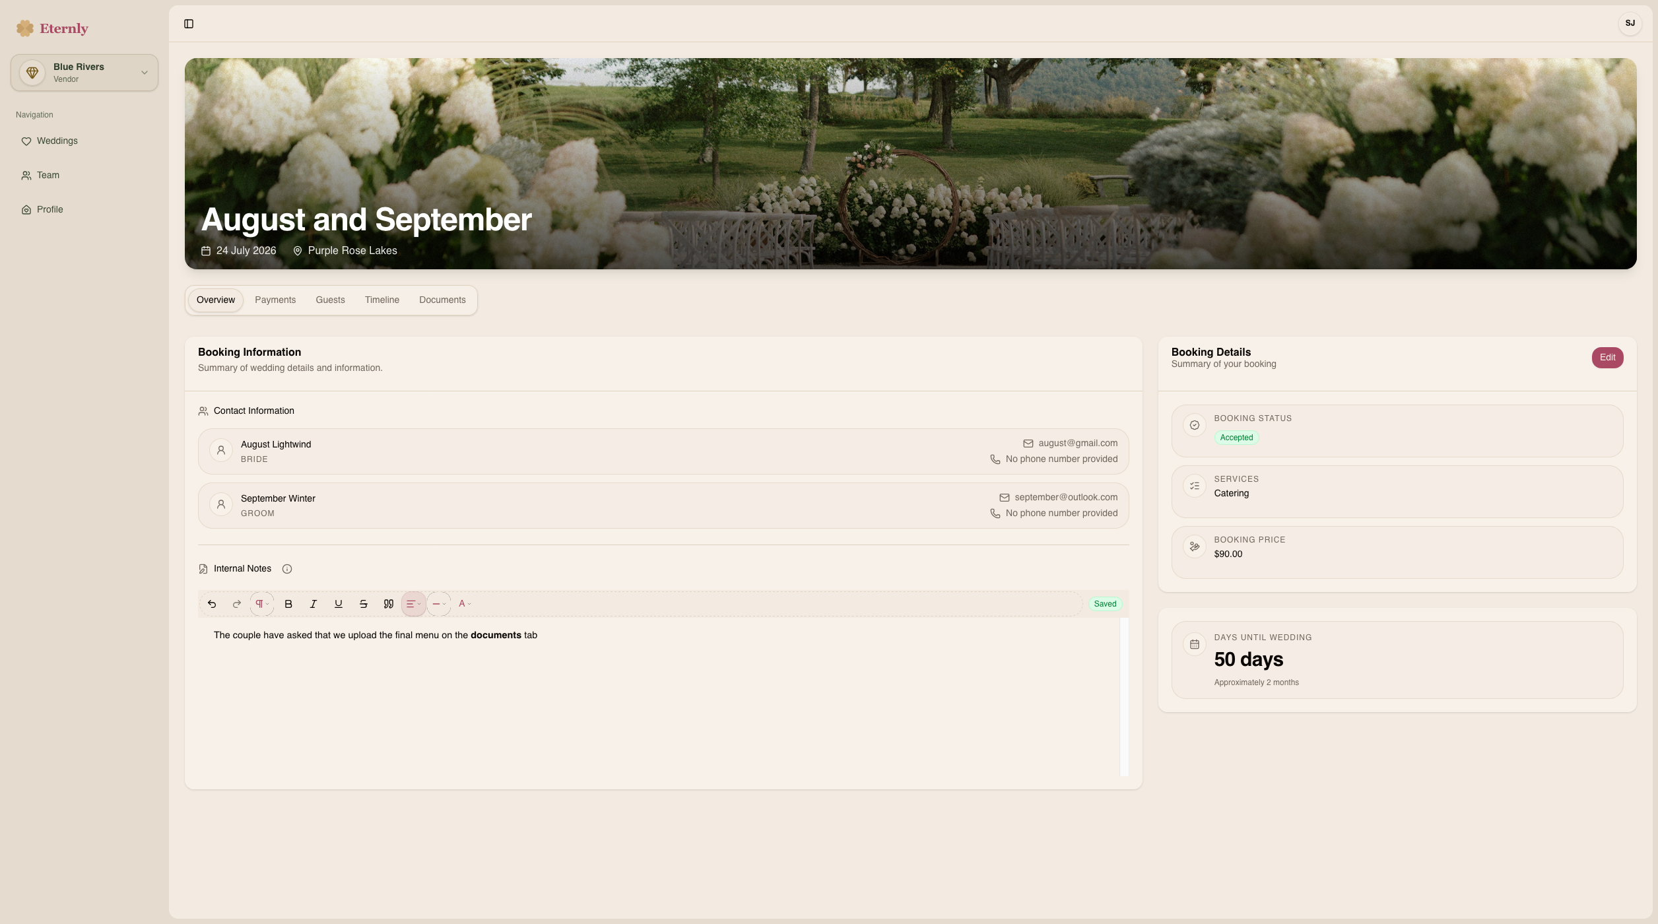Viewport: 1658px width, 924px height.
Task: Expand the Blue Rivers vendor switcher
Action: pyautogui.click(x=84, y=73)
